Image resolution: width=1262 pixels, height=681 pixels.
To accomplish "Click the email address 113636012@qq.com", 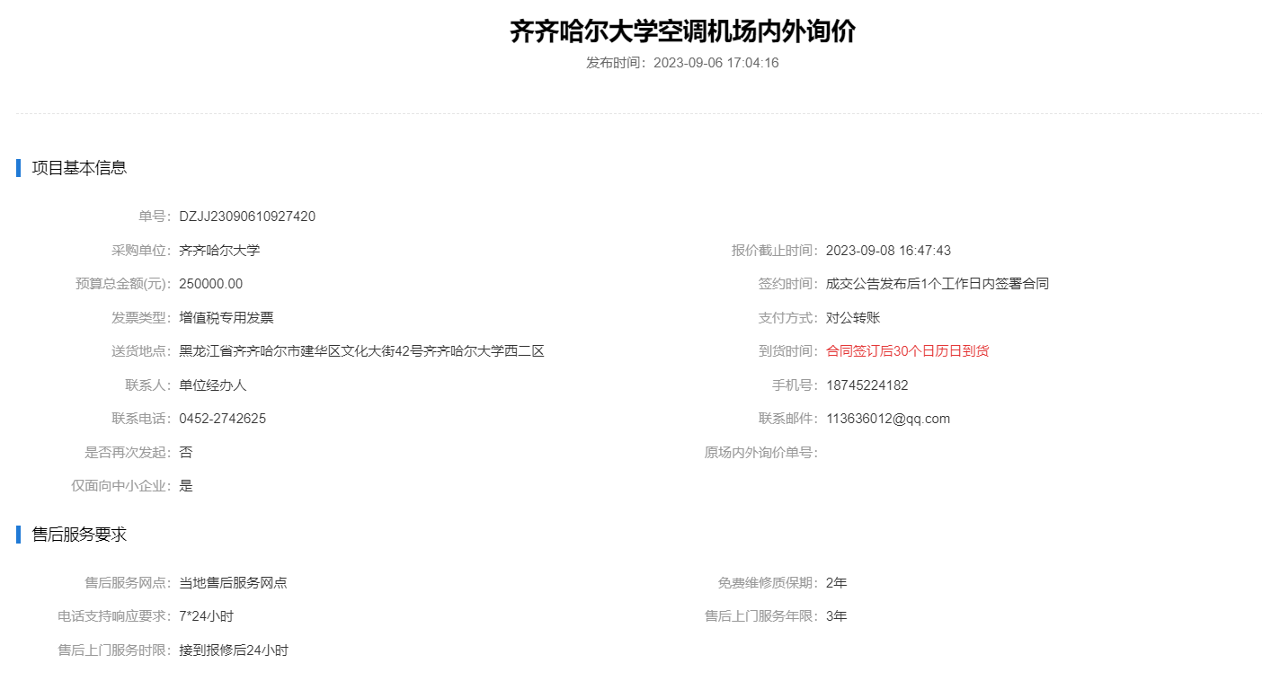I will [887, 419].
